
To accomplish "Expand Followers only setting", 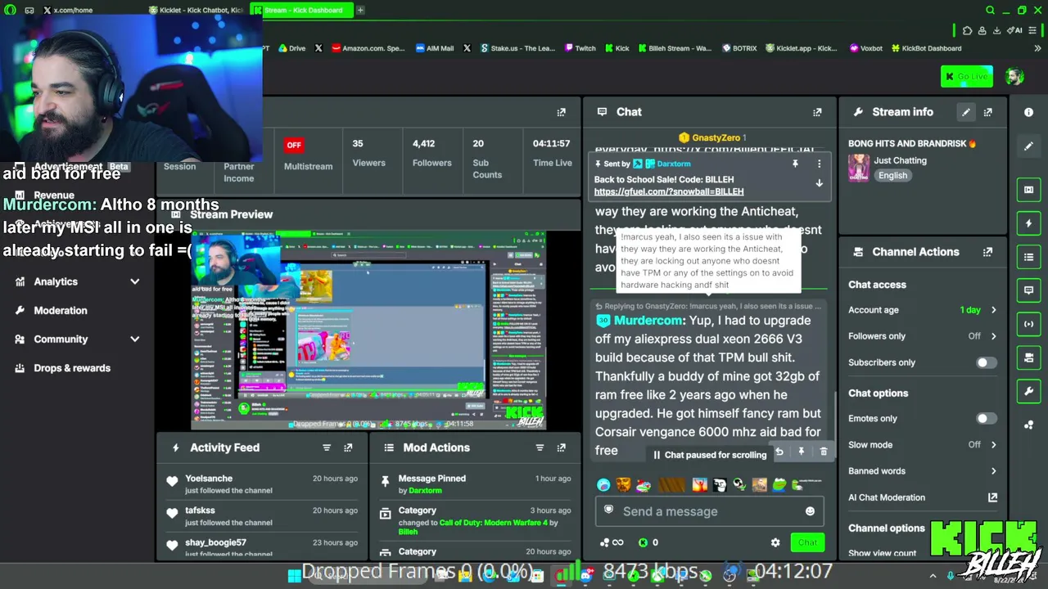I will point(993,336).
